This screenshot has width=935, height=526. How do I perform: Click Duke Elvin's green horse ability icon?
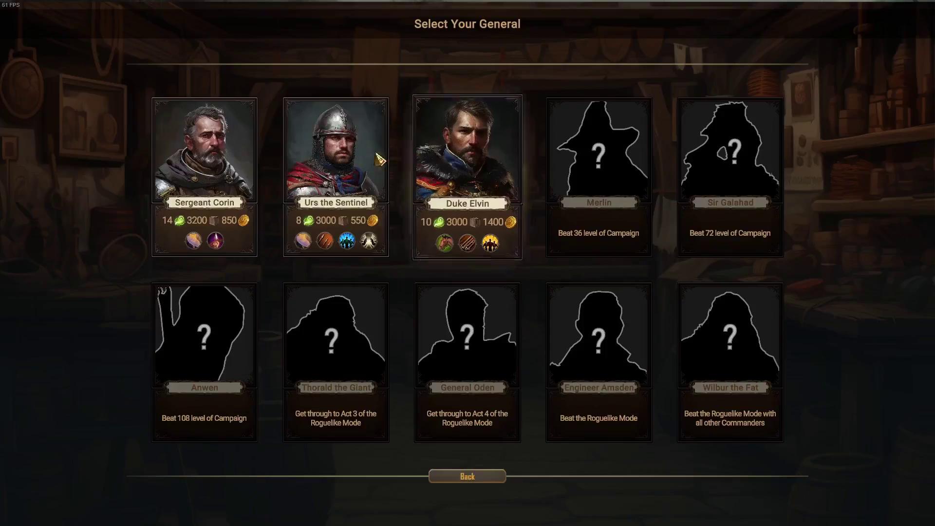(x=445, y=243)
